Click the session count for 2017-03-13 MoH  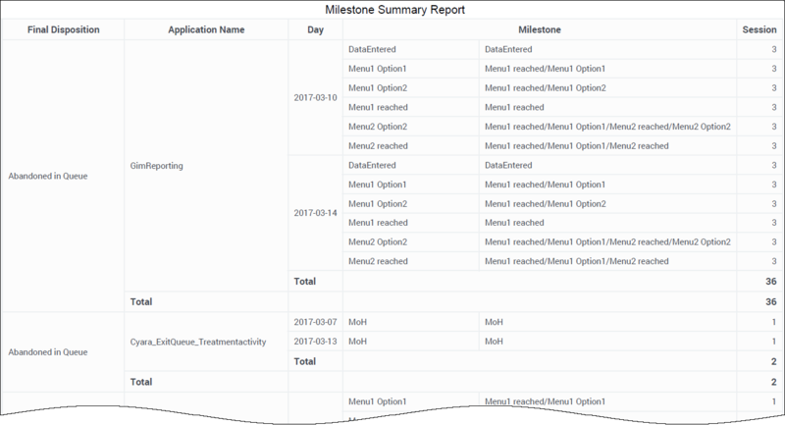click(x=773, y=341)
